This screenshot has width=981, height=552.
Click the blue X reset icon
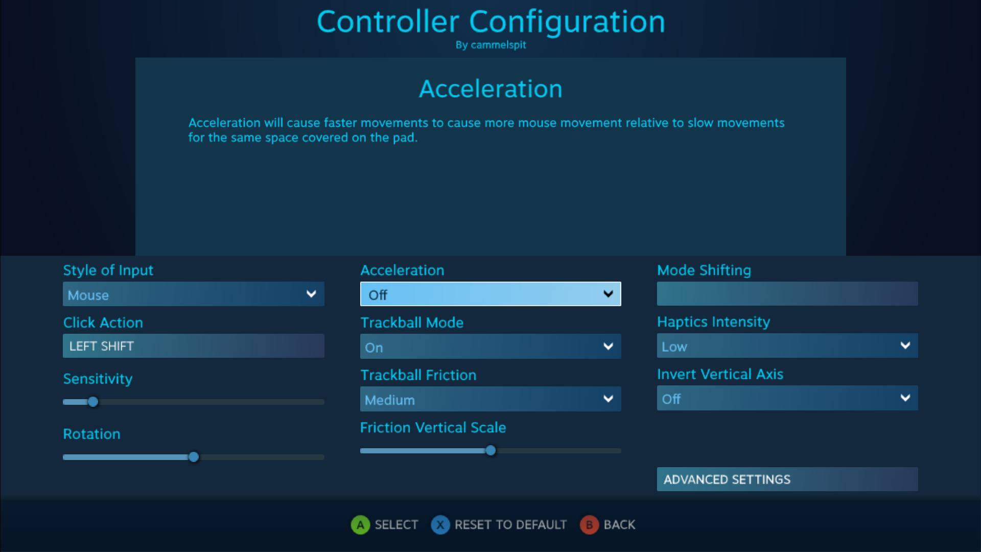point(440,525)
